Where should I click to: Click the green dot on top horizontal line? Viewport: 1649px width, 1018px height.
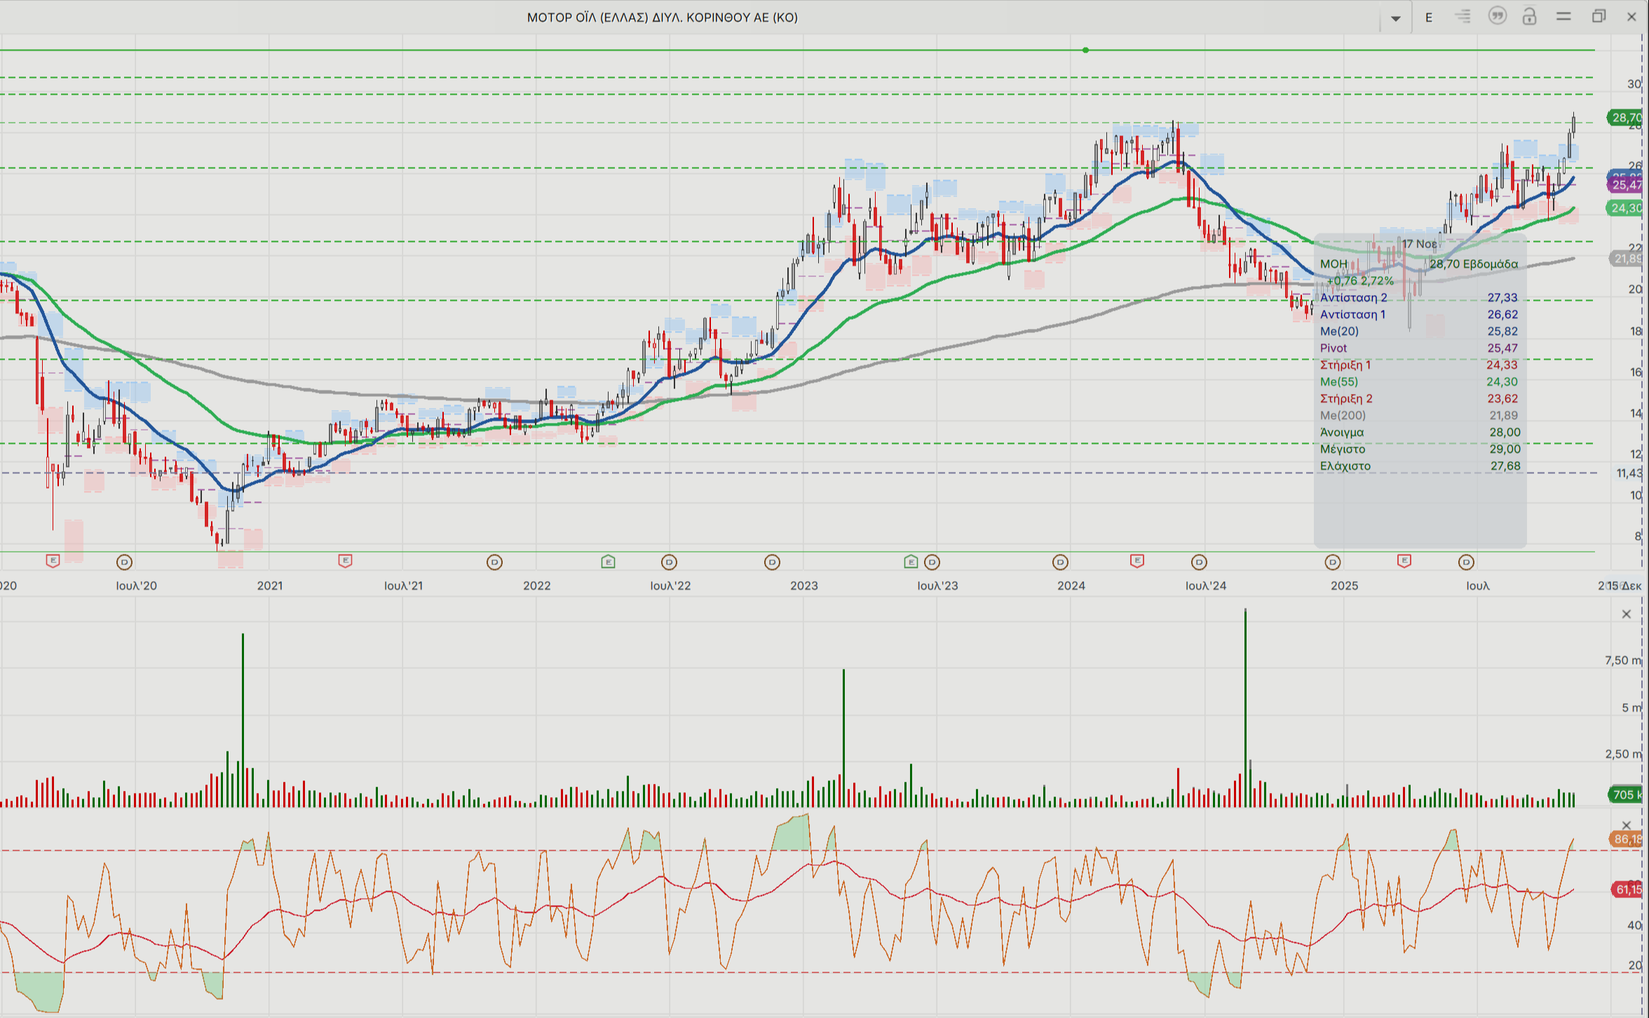[x=1085, y=50]
